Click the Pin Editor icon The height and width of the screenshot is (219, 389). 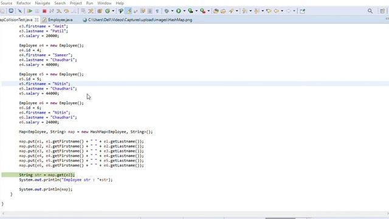(303, 11)
